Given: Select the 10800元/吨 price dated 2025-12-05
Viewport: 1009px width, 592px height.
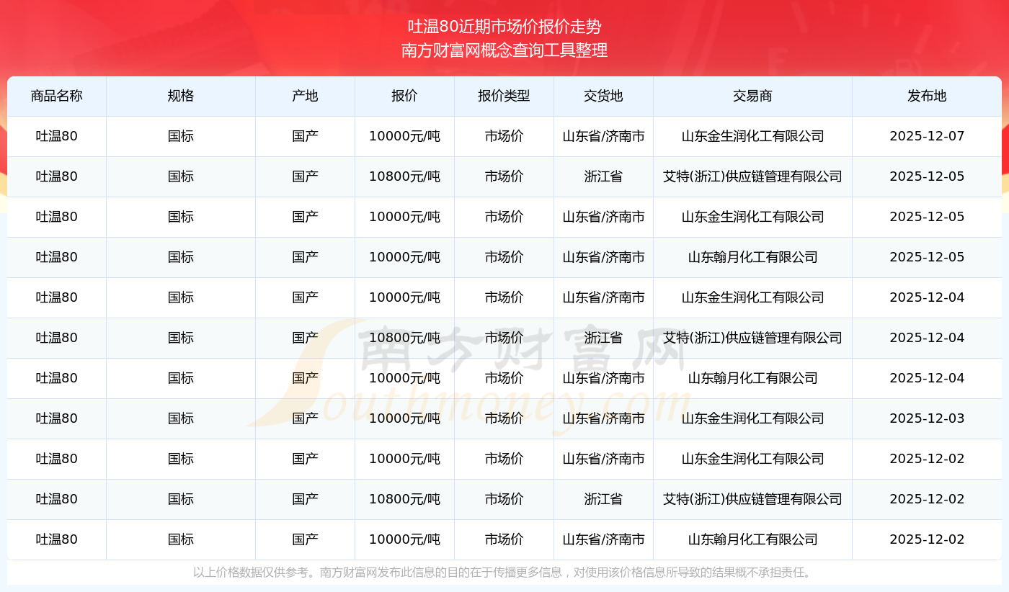Looking at the screenshot, I should click(404, 176).
